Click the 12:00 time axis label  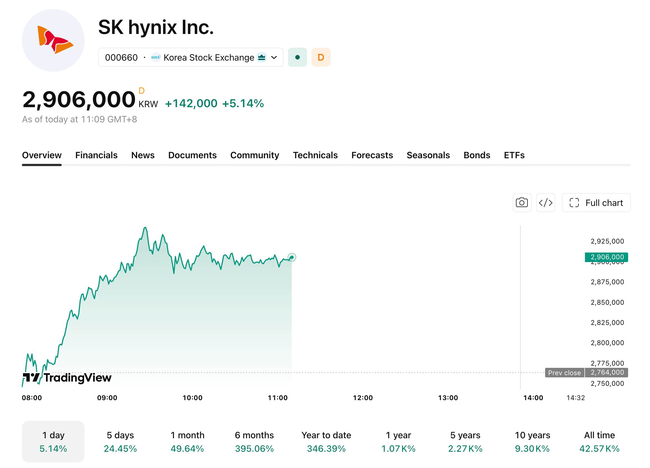(363, 398)
